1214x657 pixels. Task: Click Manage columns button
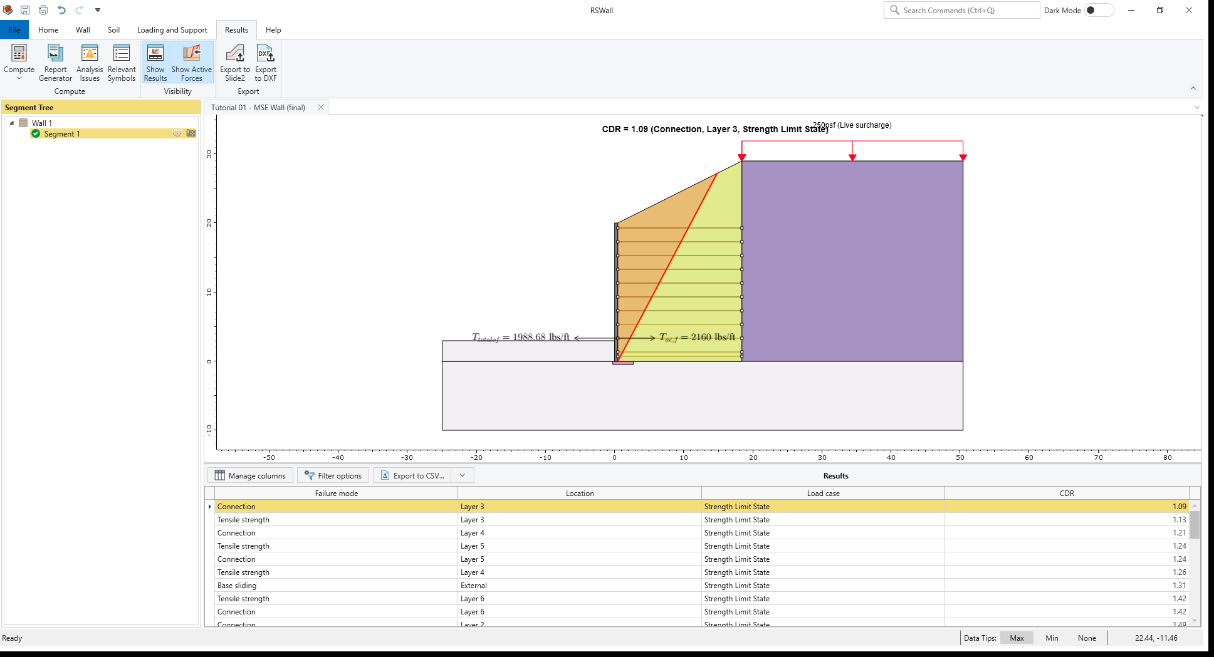[250, 475]
